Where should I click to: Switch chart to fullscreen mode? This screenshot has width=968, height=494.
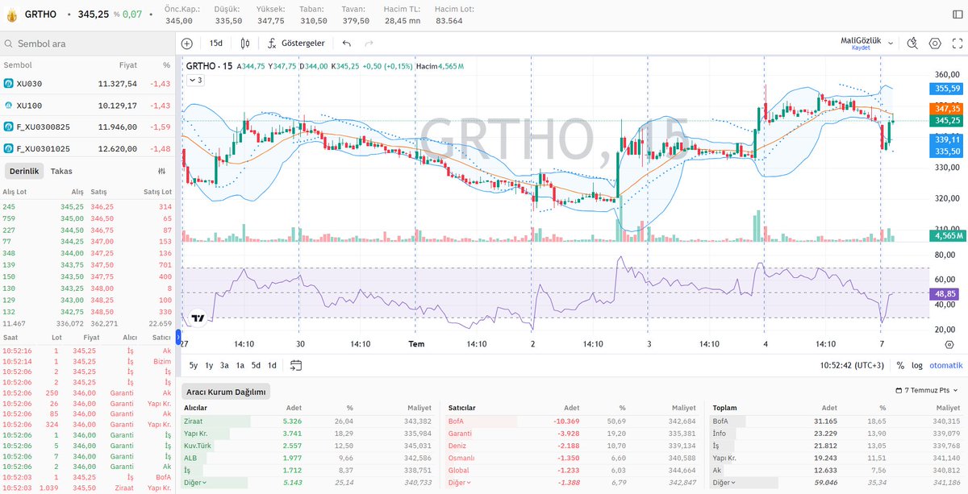point(957,44)
